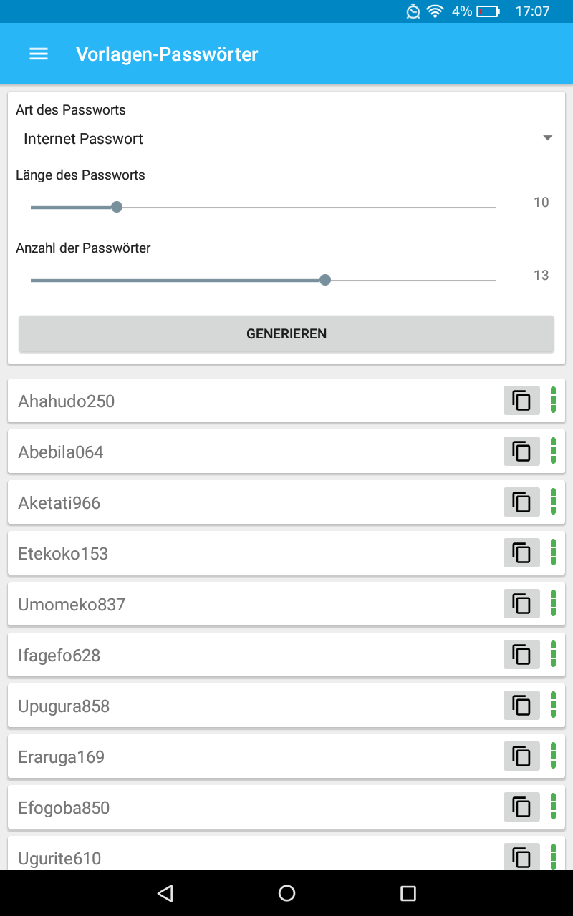The width and height of the screenshot is (573, 916).
Task: Copy password Umomeko837 to clipboard
Action: [x=521, y=603]
